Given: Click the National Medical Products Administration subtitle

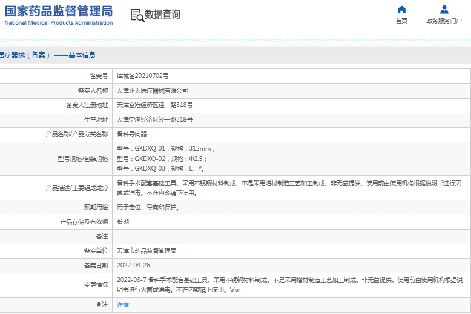Looking at the screenshot, I should (x=59, y=23).
